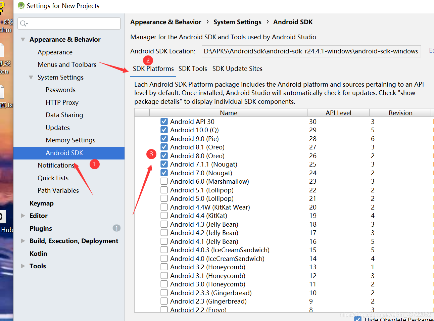Sort by the Revision column header
This screenshot has width=434, height=321.
click(400, 113)
